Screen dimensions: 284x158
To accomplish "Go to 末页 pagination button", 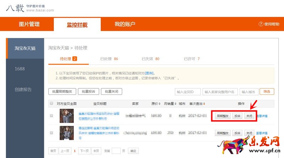I will tap(96, 151).
